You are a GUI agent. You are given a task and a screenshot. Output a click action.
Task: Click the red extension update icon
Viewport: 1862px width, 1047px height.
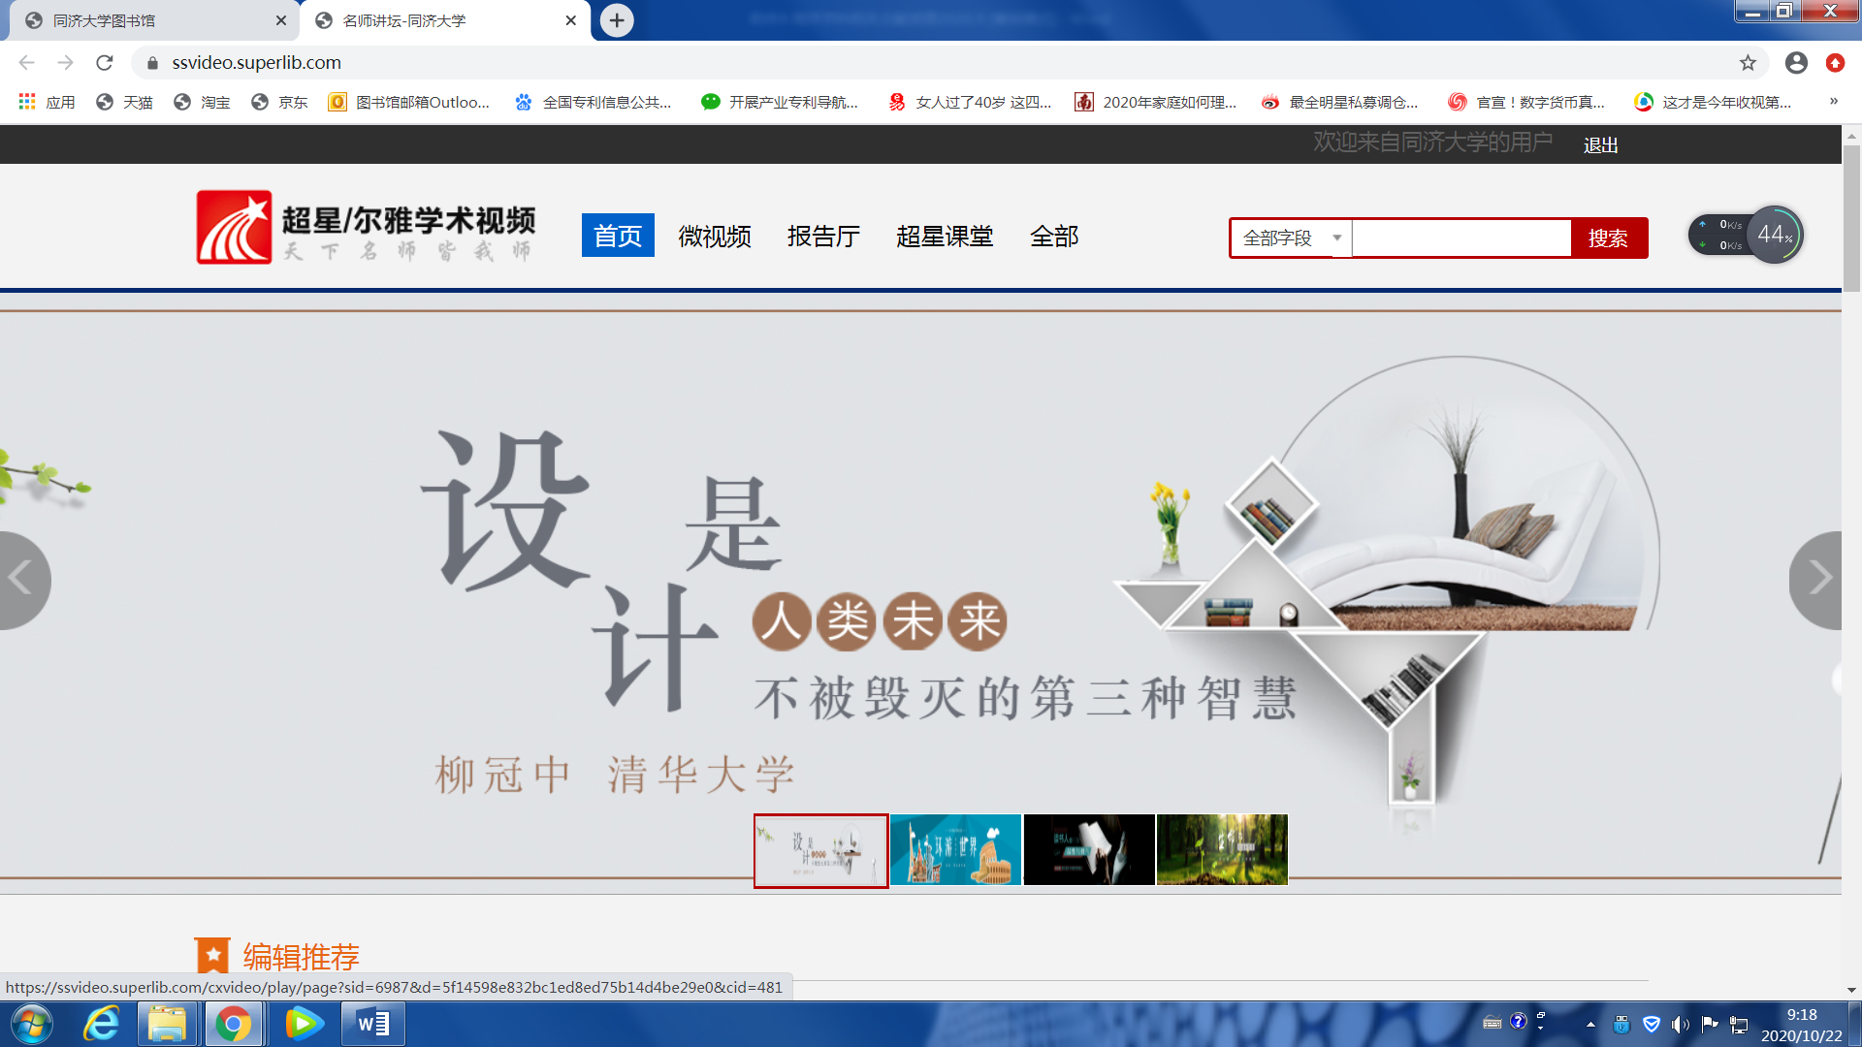point(1835,63)
